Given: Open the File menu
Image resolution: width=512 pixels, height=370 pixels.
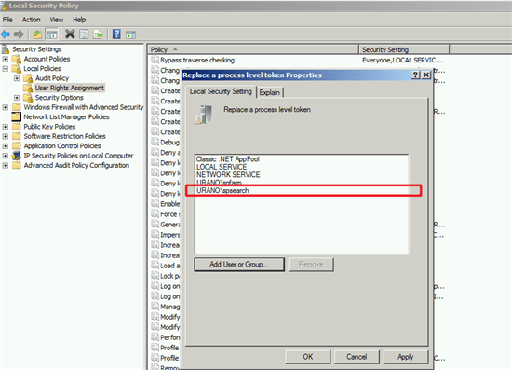Looking at the screenshot, I should pyautogui.click(x=7, y=20).
